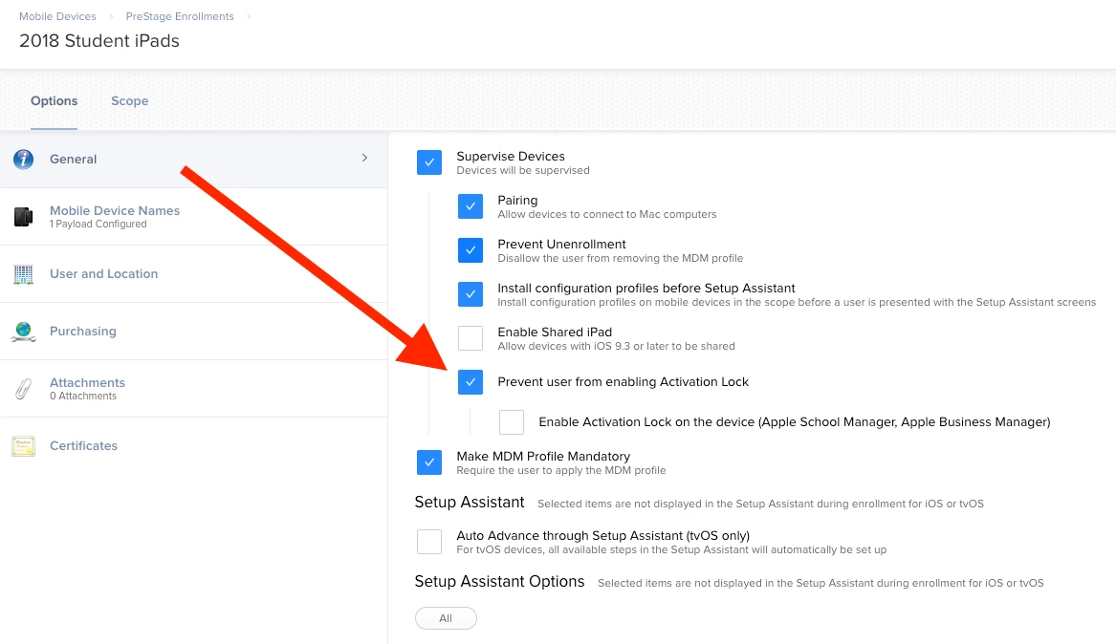Open the Purchasing section
This screenshot has width=1116, height=644.
193,332
